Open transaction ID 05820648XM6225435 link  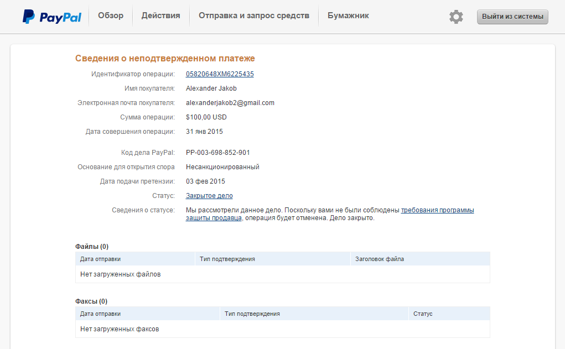pos(220,74)
